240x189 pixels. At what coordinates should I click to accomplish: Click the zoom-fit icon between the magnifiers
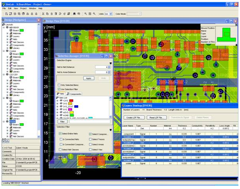click(x=90, y=14)
